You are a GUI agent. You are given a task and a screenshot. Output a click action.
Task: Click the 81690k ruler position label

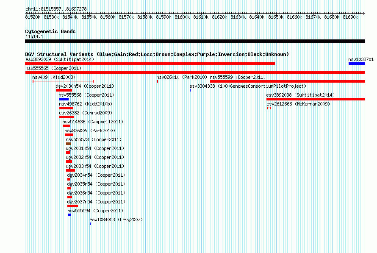(350, 17)
